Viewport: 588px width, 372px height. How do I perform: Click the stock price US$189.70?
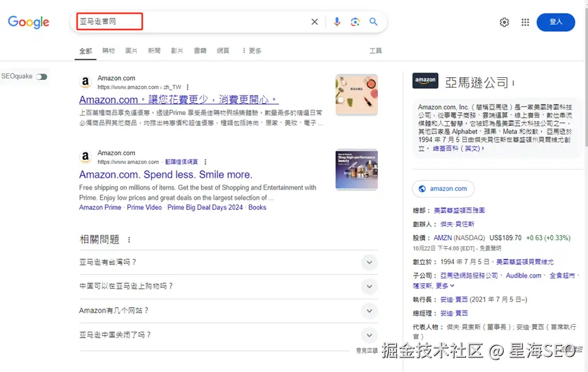coord(505,238)
